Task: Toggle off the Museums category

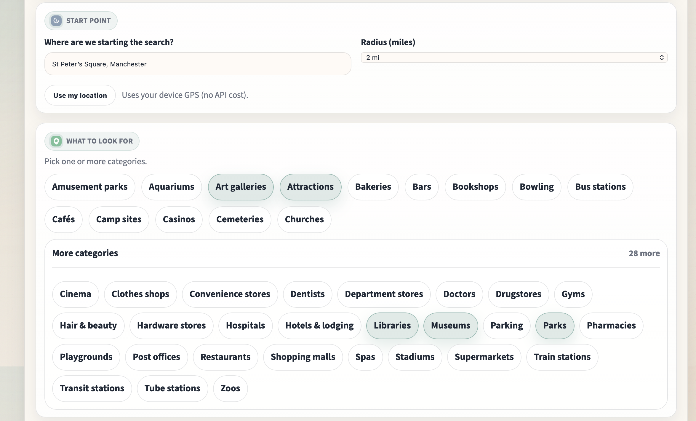Action: (450, 326)
